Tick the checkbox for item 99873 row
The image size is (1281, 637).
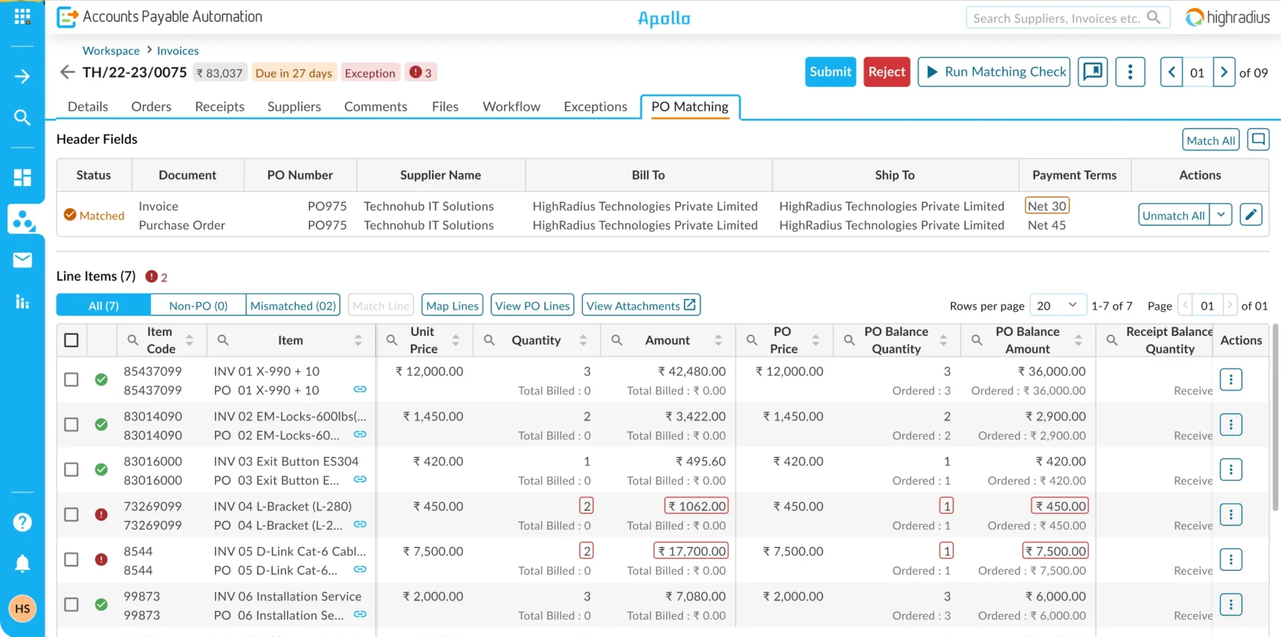pyautogui.click(x=71, y=604)
